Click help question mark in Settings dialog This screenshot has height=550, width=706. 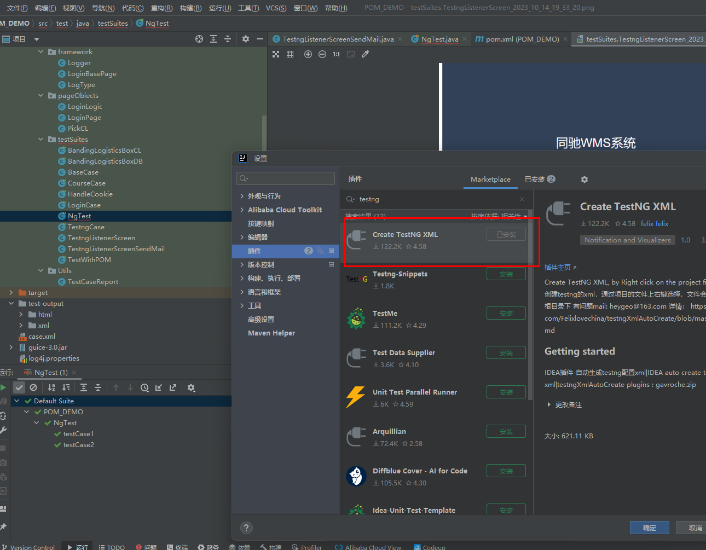tap(246, 528)
